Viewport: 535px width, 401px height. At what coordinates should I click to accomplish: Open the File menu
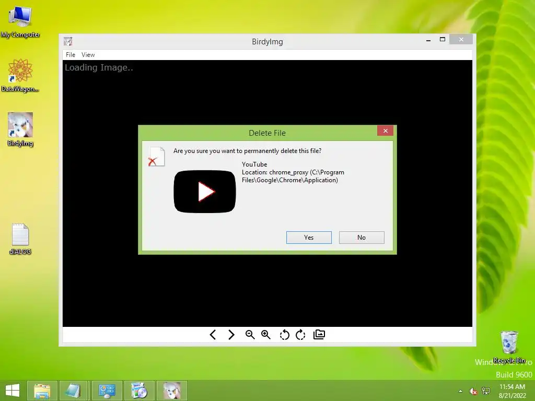(71, 54)
